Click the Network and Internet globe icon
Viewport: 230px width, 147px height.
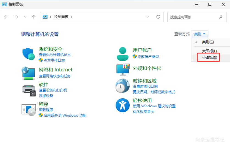click(28, 73)
